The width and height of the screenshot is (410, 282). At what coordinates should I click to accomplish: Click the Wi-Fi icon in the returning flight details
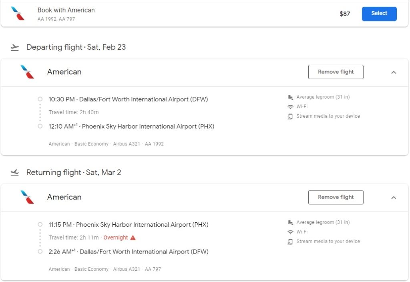290,232
